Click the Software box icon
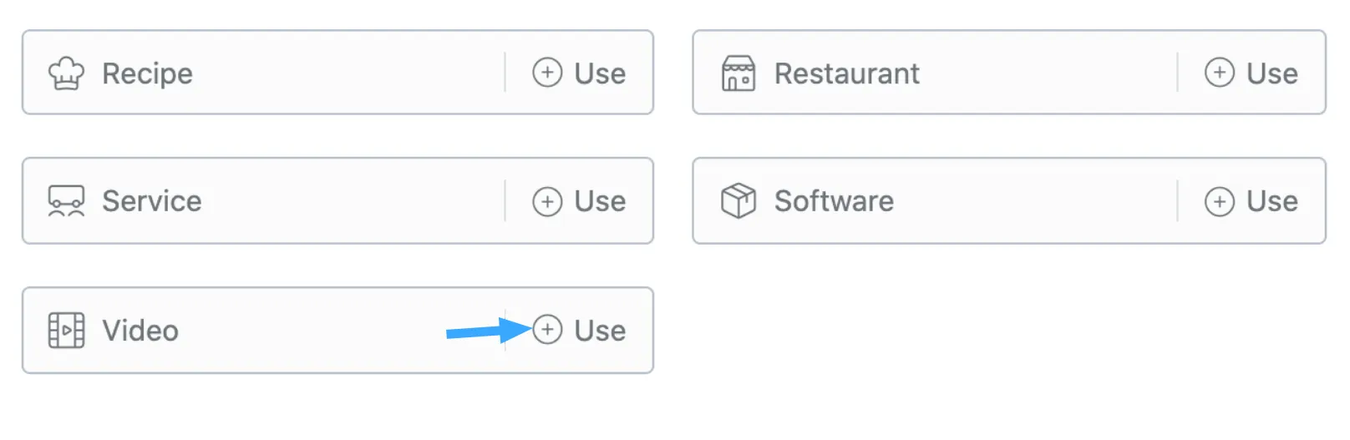Screen dimensions: 1350x440 click(x=738, y=201)
